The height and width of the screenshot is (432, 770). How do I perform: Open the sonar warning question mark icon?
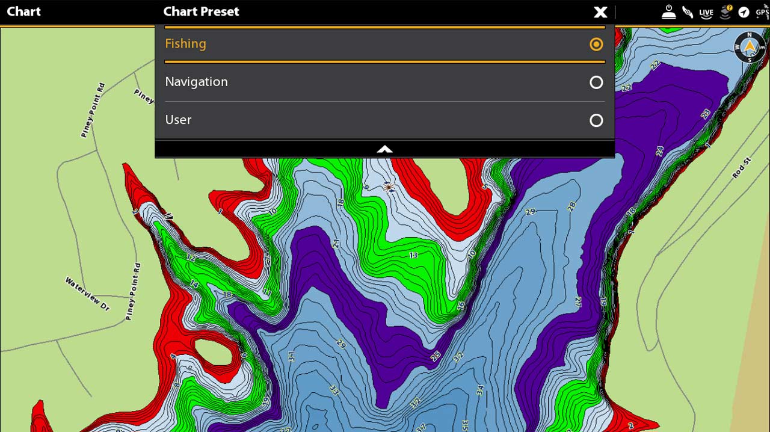(725, 12)
